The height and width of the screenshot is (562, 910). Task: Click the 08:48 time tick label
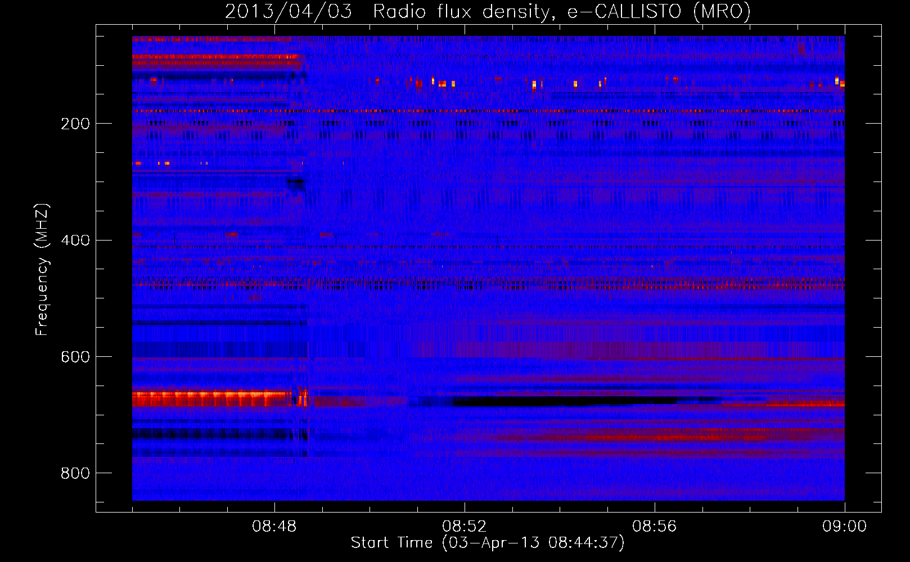coord(274,527)
